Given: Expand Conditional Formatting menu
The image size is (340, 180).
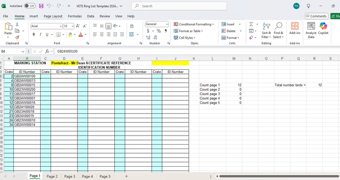Looking at the screenshot, I should 194,24.
